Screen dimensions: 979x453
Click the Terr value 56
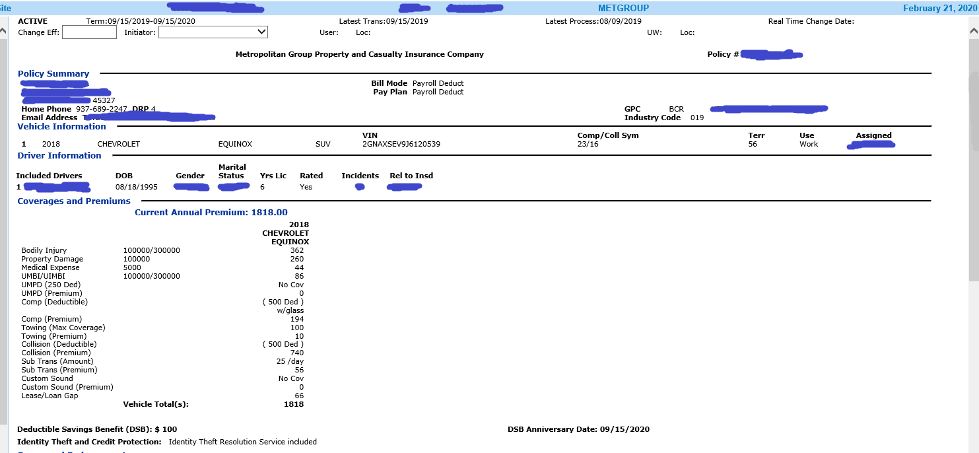pyautogui.click(x=753, y=144)
